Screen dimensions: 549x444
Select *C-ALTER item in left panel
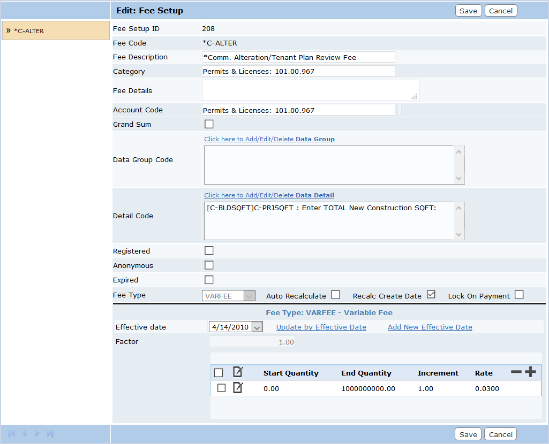click(x=55, y=31)
